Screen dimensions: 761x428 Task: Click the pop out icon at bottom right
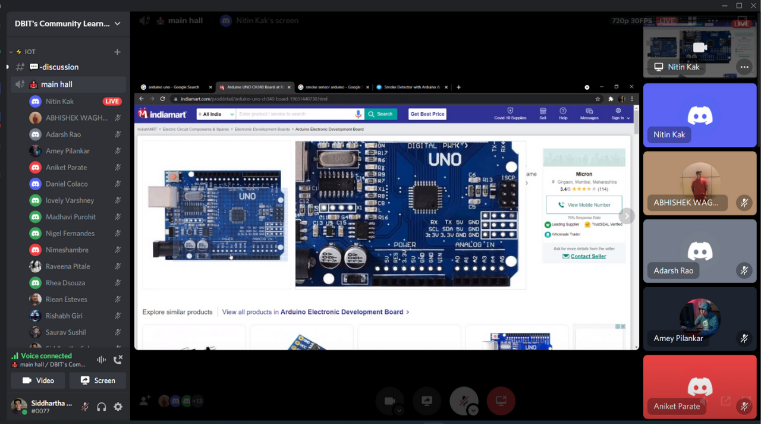pos(726,401)
